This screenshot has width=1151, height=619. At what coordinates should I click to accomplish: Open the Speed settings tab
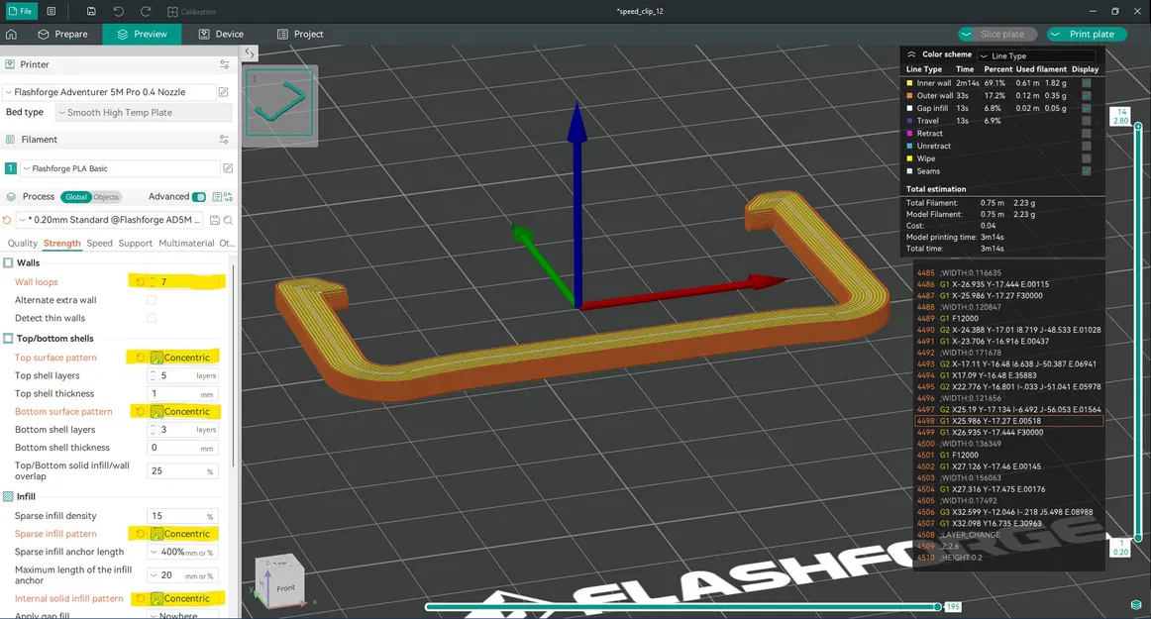point(99,243)
